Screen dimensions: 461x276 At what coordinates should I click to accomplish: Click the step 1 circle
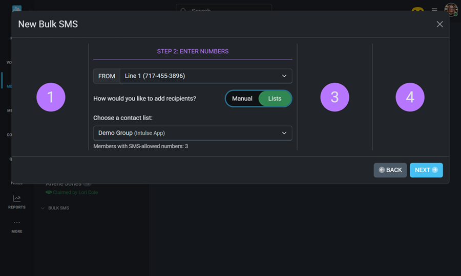coord(51,97)
